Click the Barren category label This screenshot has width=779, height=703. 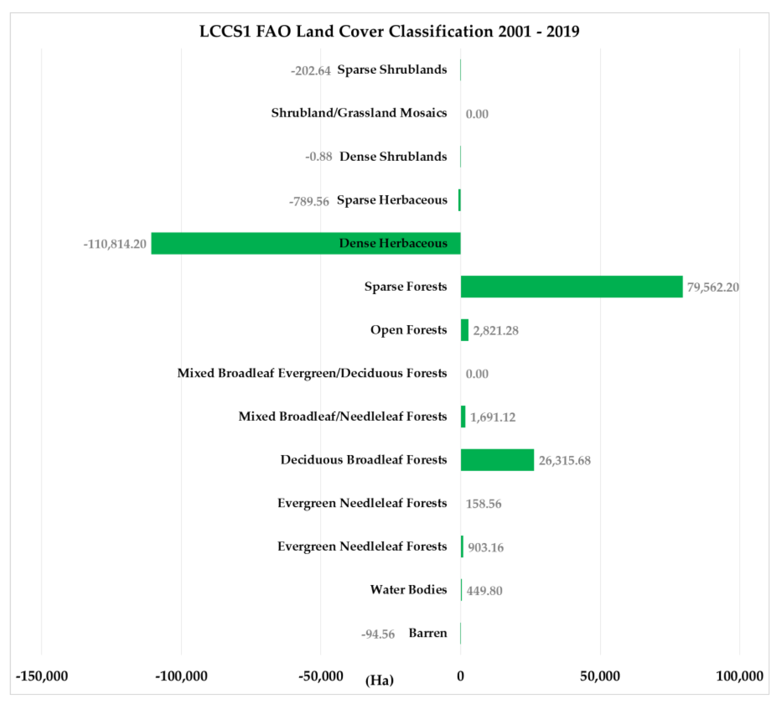[x=428, y=633]
